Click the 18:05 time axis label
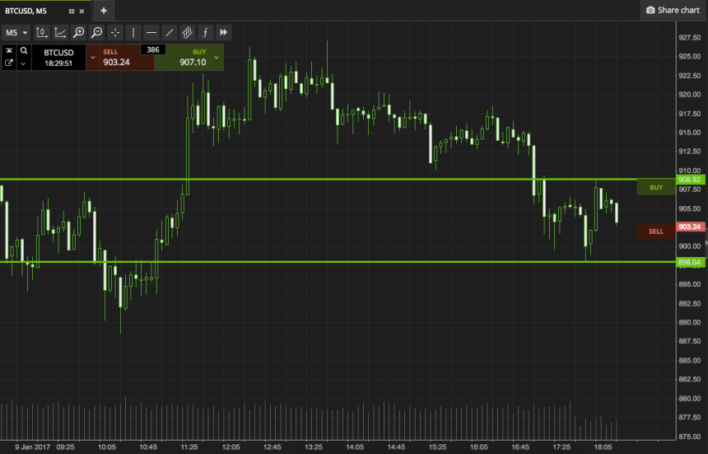The height and width of the screenshot is (454, 708). point(603,447)
